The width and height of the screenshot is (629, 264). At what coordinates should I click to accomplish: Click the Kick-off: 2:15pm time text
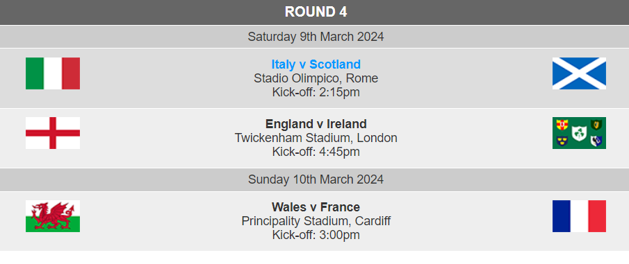(x=316, y=92)
